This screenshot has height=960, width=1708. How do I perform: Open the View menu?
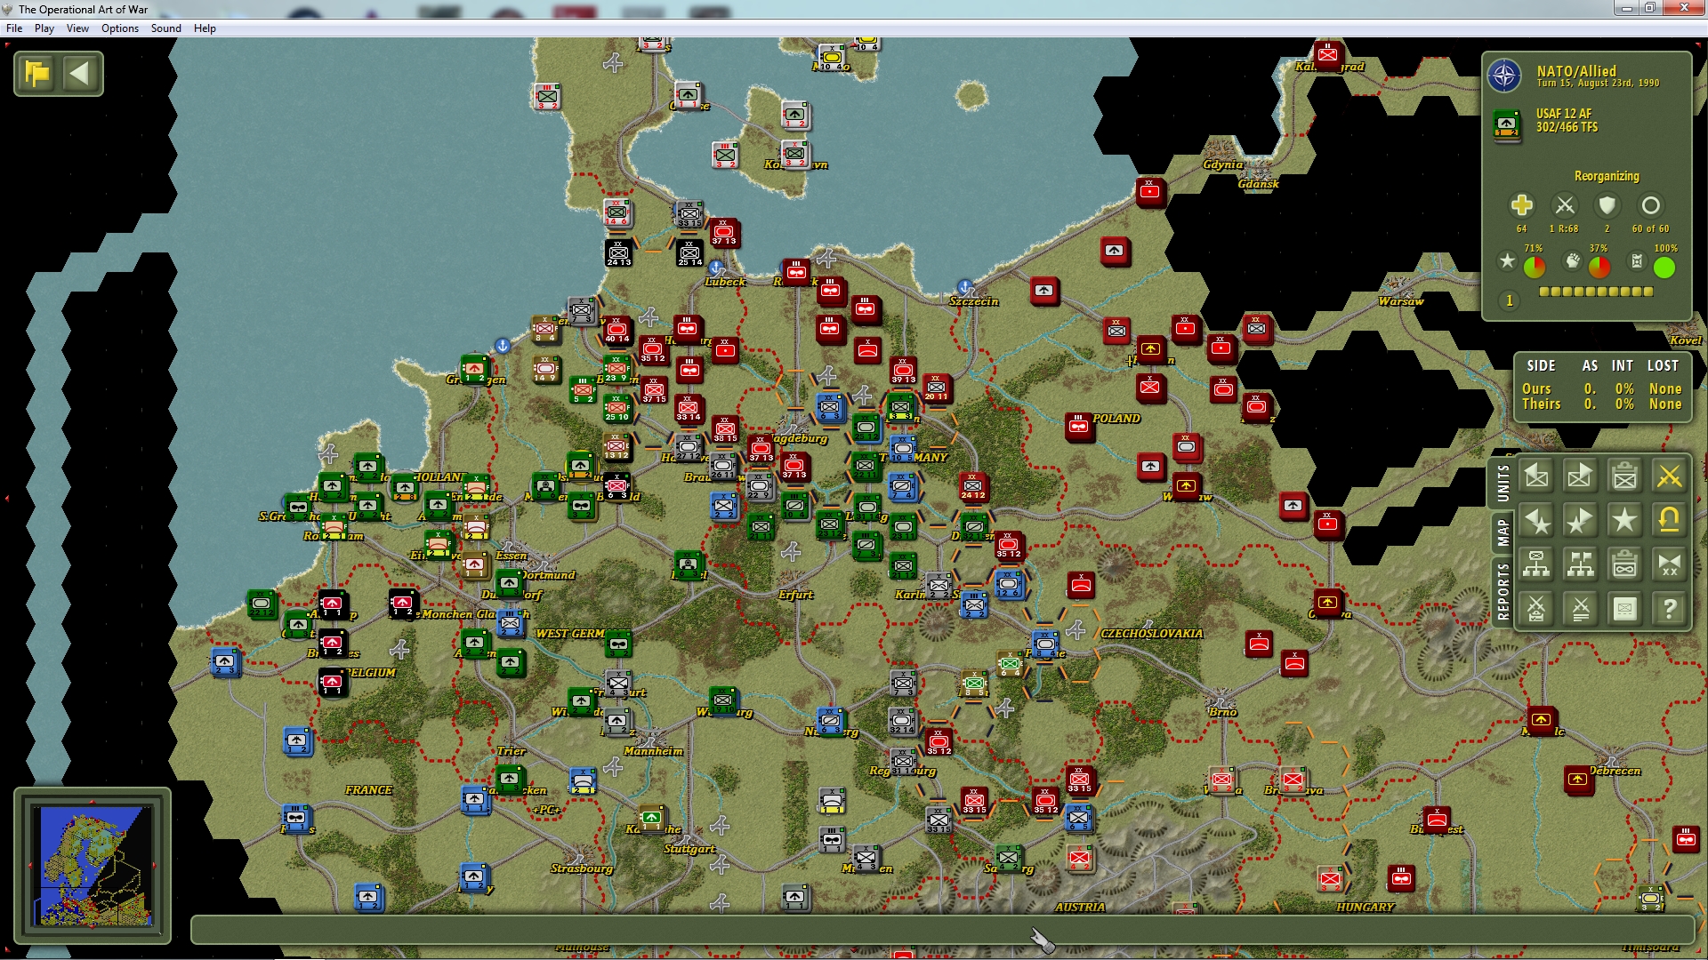point(78,28)
